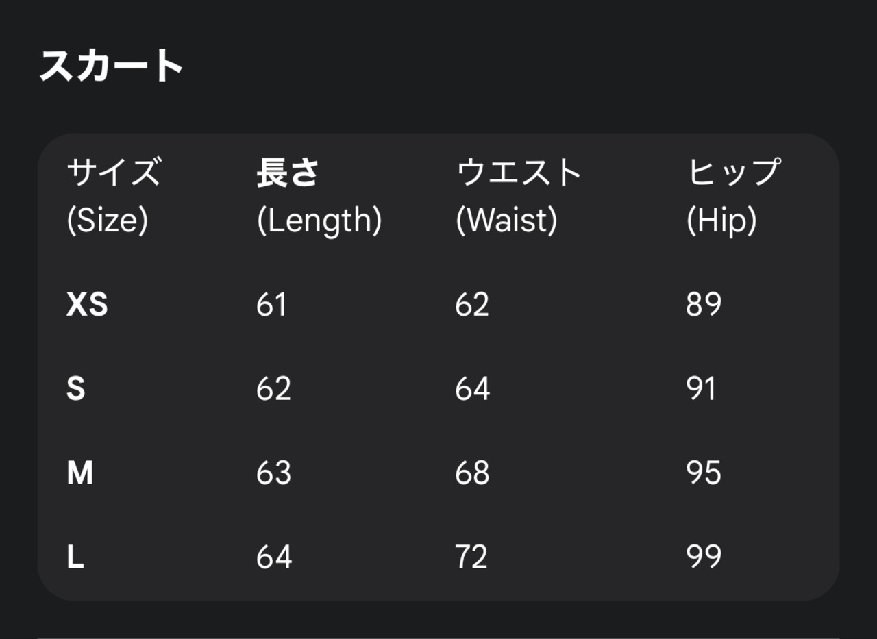Select the サイズ (Size) column header

pos(113,195)
